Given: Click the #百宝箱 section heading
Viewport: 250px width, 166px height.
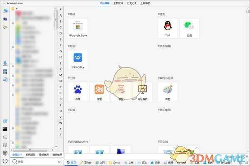Looking at the screenshot, I should pos(162,141).
